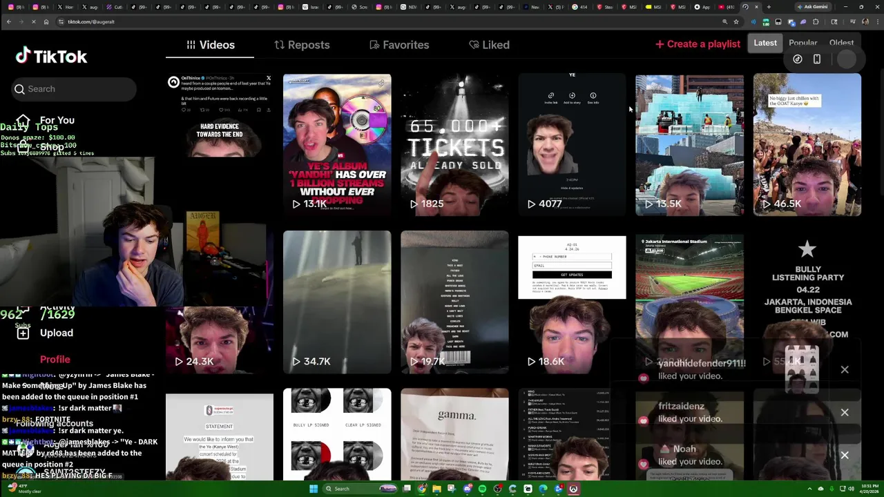Switch to the Reposts tab
Screen dimensions: 884x497
click(301, 45)
